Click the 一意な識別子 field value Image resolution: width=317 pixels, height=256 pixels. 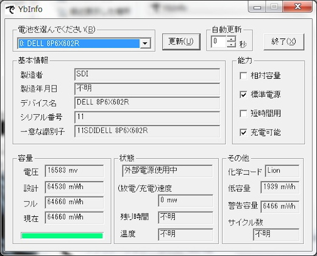click(148, 131)
